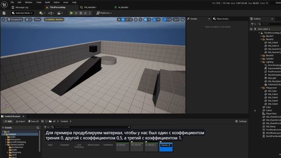
Task: Click the Content Browser history back arrow
Action: click(43, 121)
